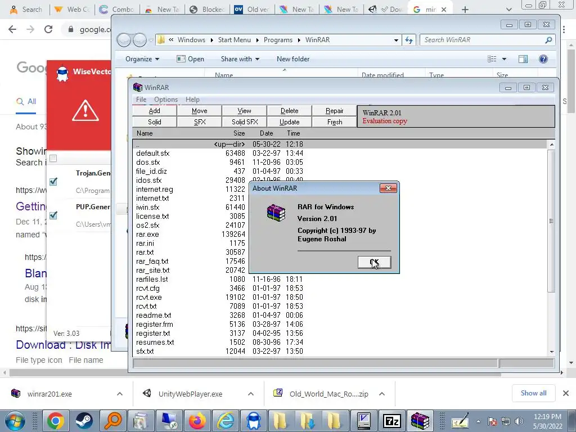Select register.frm in the file list
Image resolution: width=576 pixels, height=432 pixels.
(x=154, y=325)
